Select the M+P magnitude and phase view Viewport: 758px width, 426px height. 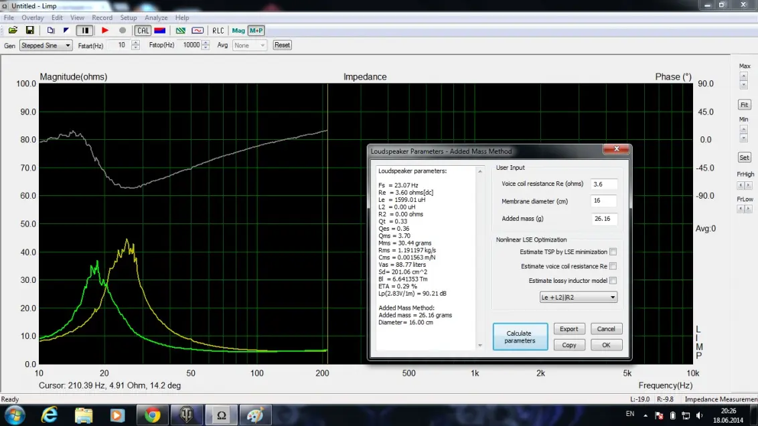(x=256, y=30)
